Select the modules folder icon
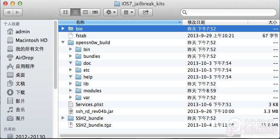Screen dimensions: 280x139 (78, 91)
